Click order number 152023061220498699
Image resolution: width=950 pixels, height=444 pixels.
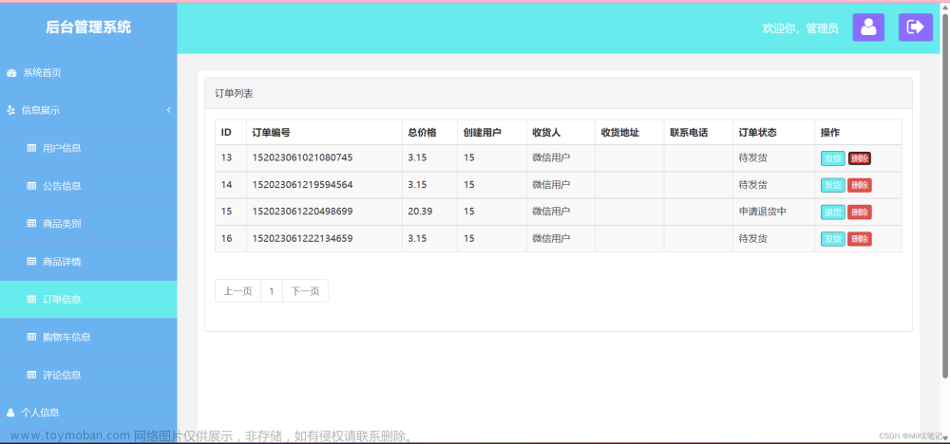click(x=303, y=212)
